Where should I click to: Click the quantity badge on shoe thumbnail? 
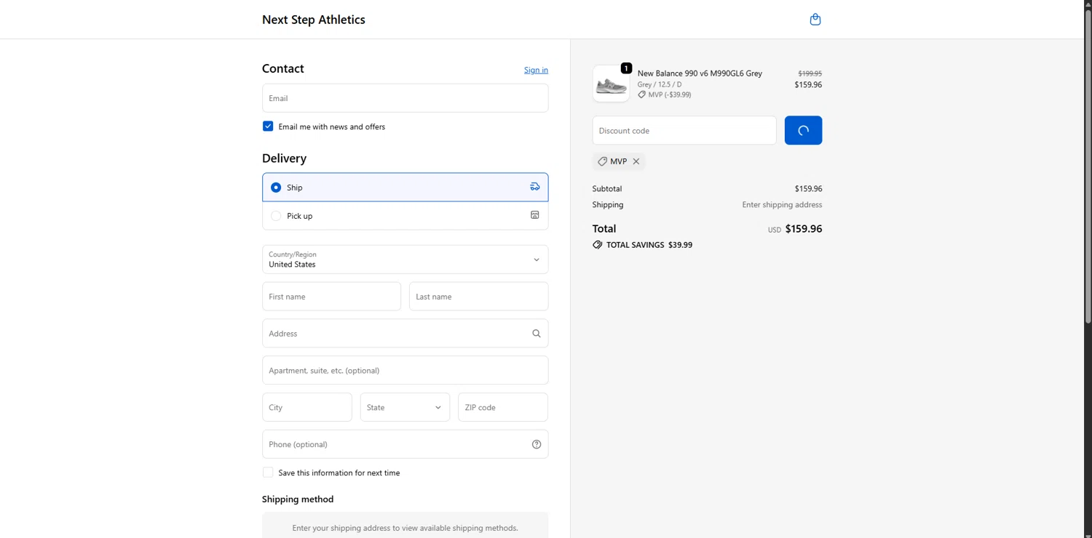(x=626, y=68)
